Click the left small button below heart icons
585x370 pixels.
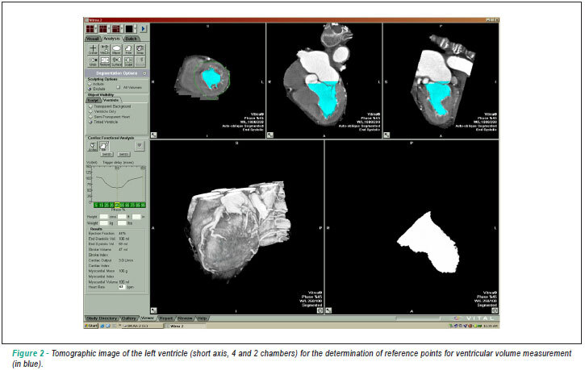click(x=107, y=154)
